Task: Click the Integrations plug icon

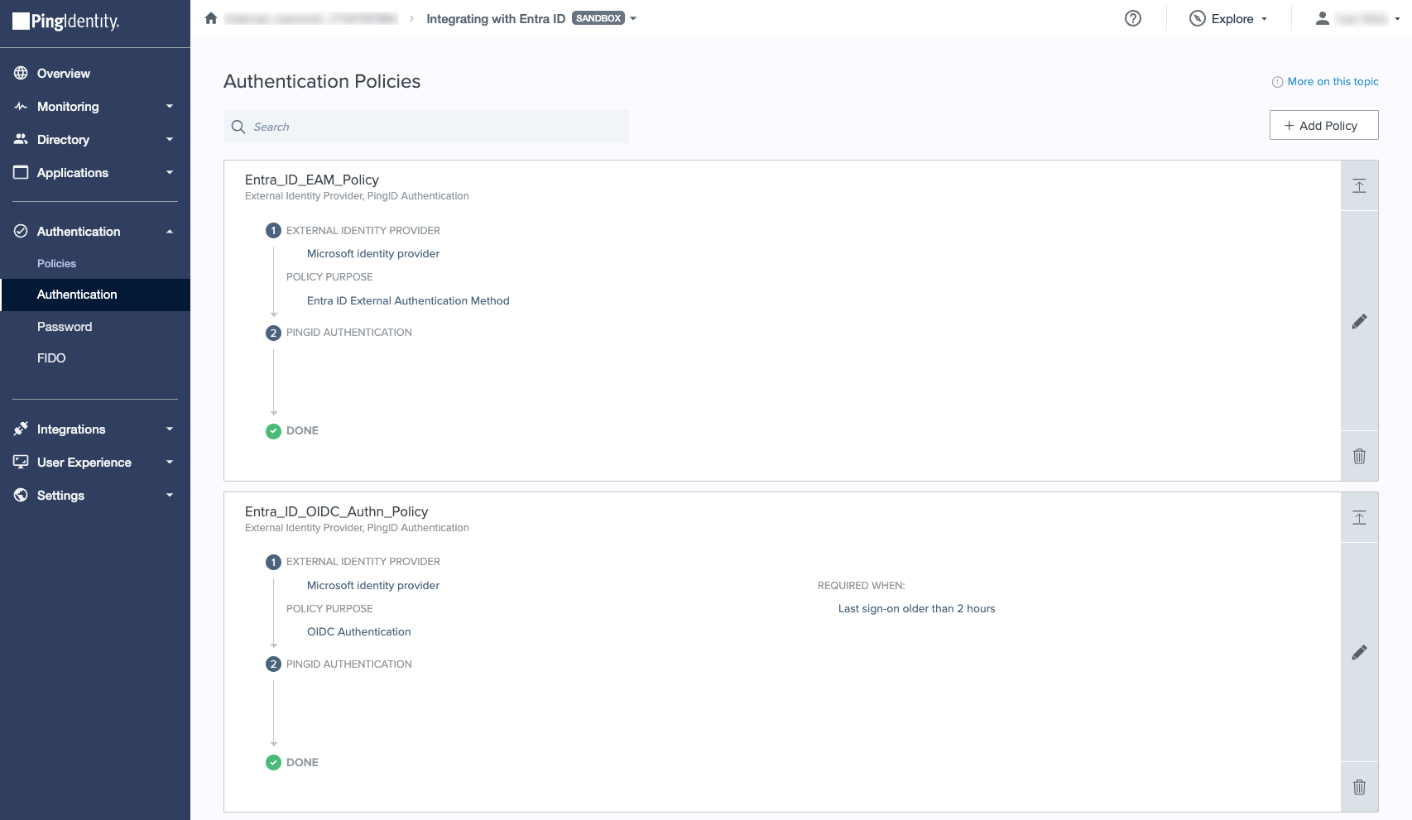Action: pos(21,429)
